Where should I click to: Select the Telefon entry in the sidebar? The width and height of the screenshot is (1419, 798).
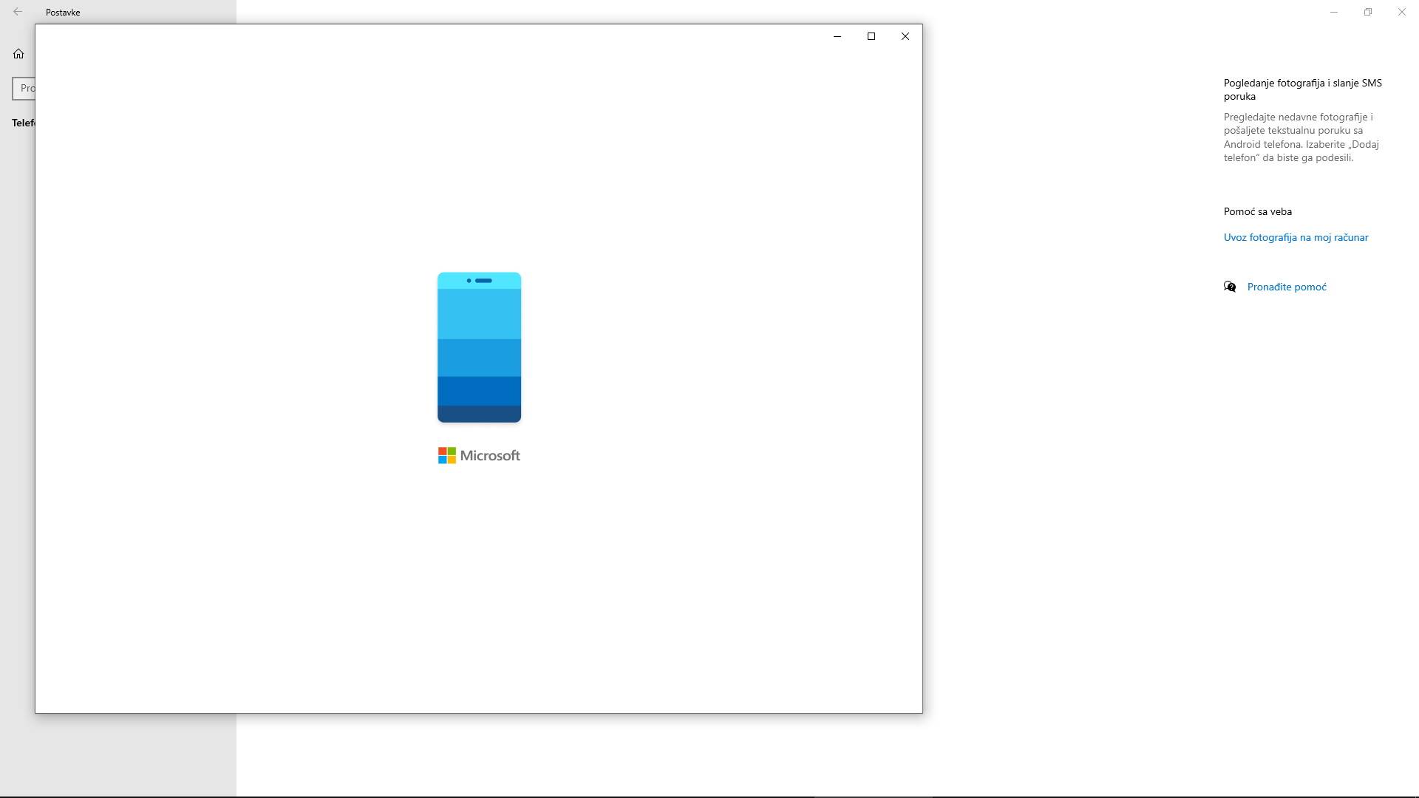pyautogui.click(x=23, y=123)
